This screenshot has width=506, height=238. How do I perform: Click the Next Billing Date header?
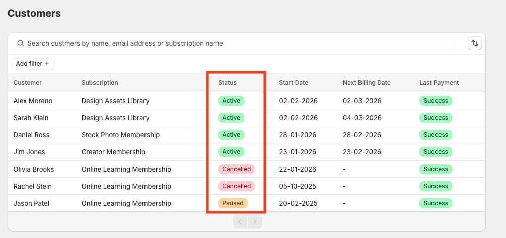tap(367, 83)
